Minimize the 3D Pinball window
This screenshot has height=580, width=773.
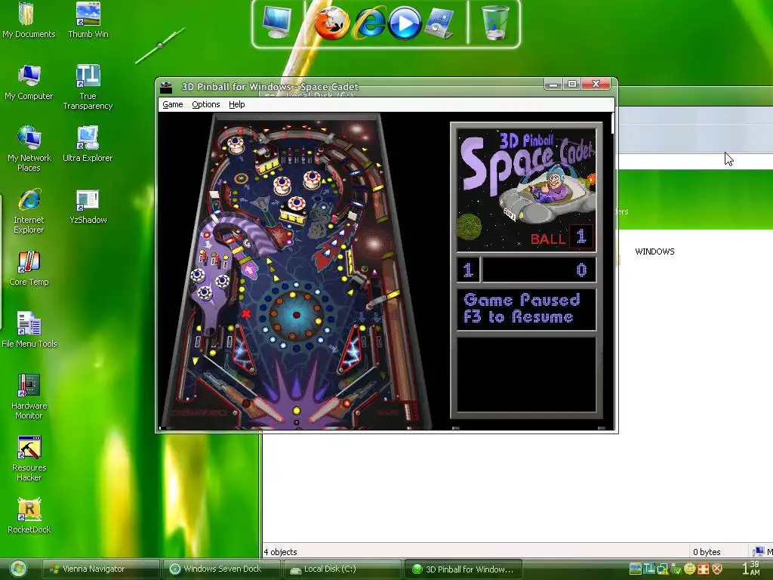553,85
